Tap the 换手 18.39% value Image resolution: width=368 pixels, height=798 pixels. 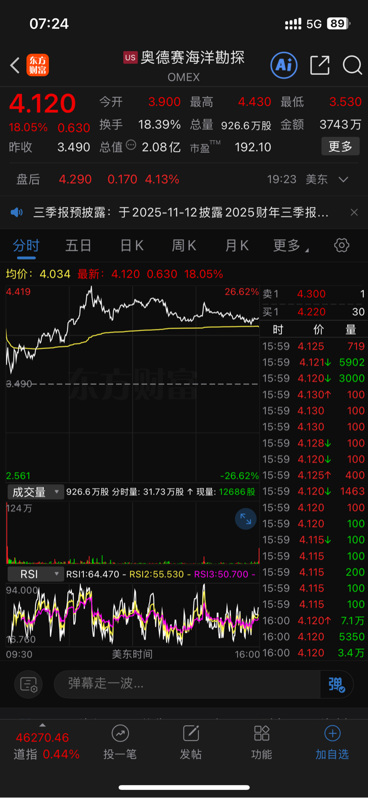(x=159, y=125)
